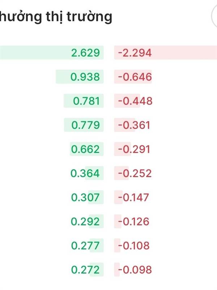Open the -0.361 negative entry

(x=132, y=125)
